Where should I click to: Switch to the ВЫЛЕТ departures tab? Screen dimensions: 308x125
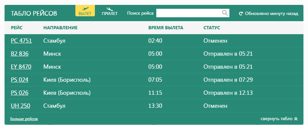pyautogui.click(x=85, y=11)
